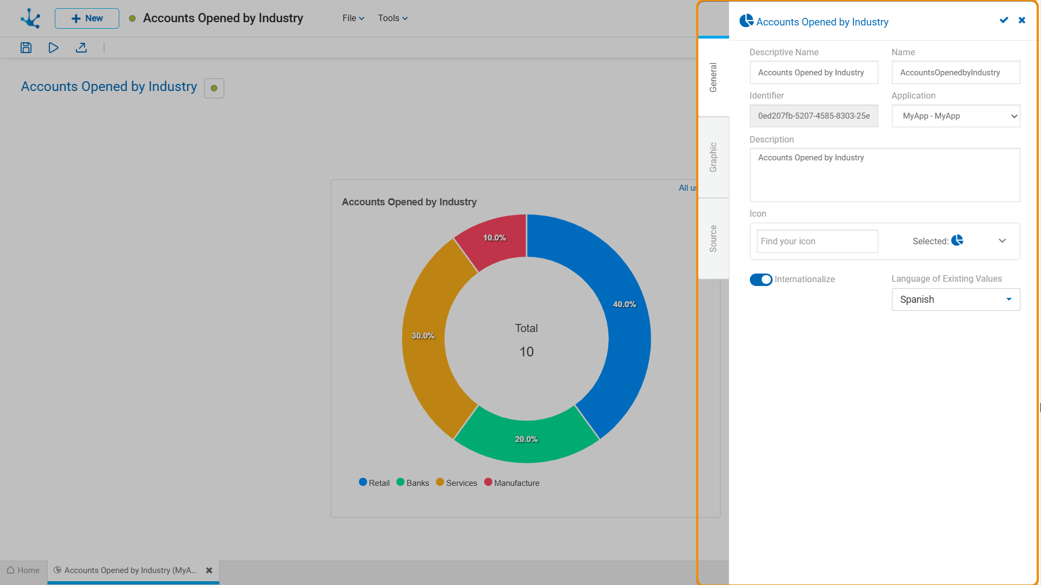Open the Language of Existing Values dropdown

pos(955,300)
